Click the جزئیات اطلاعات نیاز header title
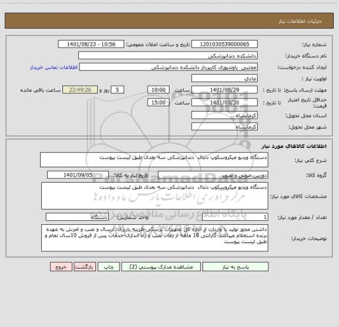This screenshot has width=339, height=327. point(300,21)
